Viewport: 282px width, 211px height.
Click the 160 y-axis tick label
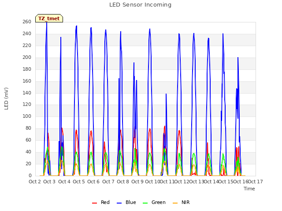pyautogui.click(x=27, y=81)
